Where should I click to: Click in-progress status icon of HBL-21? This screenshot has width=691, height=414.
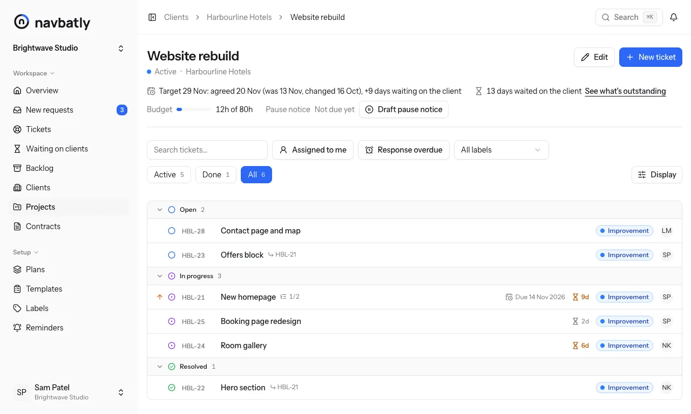172,297
